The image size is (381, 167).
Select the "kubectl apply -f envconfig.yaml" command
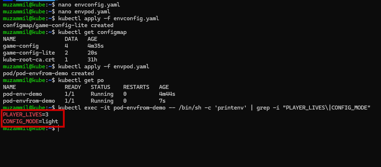pos(108,18)
